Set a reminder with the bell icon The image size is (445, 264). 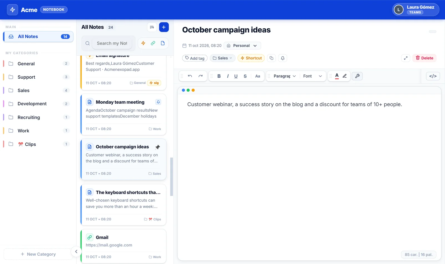283,58
